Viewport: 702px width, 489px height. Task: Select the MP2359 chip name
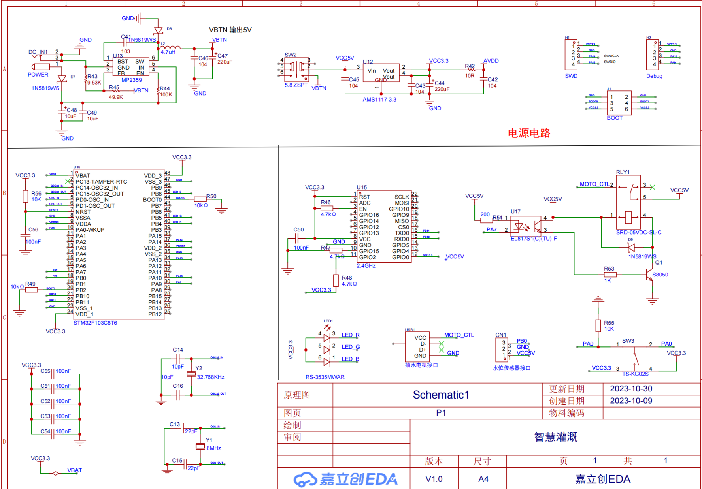132,80
